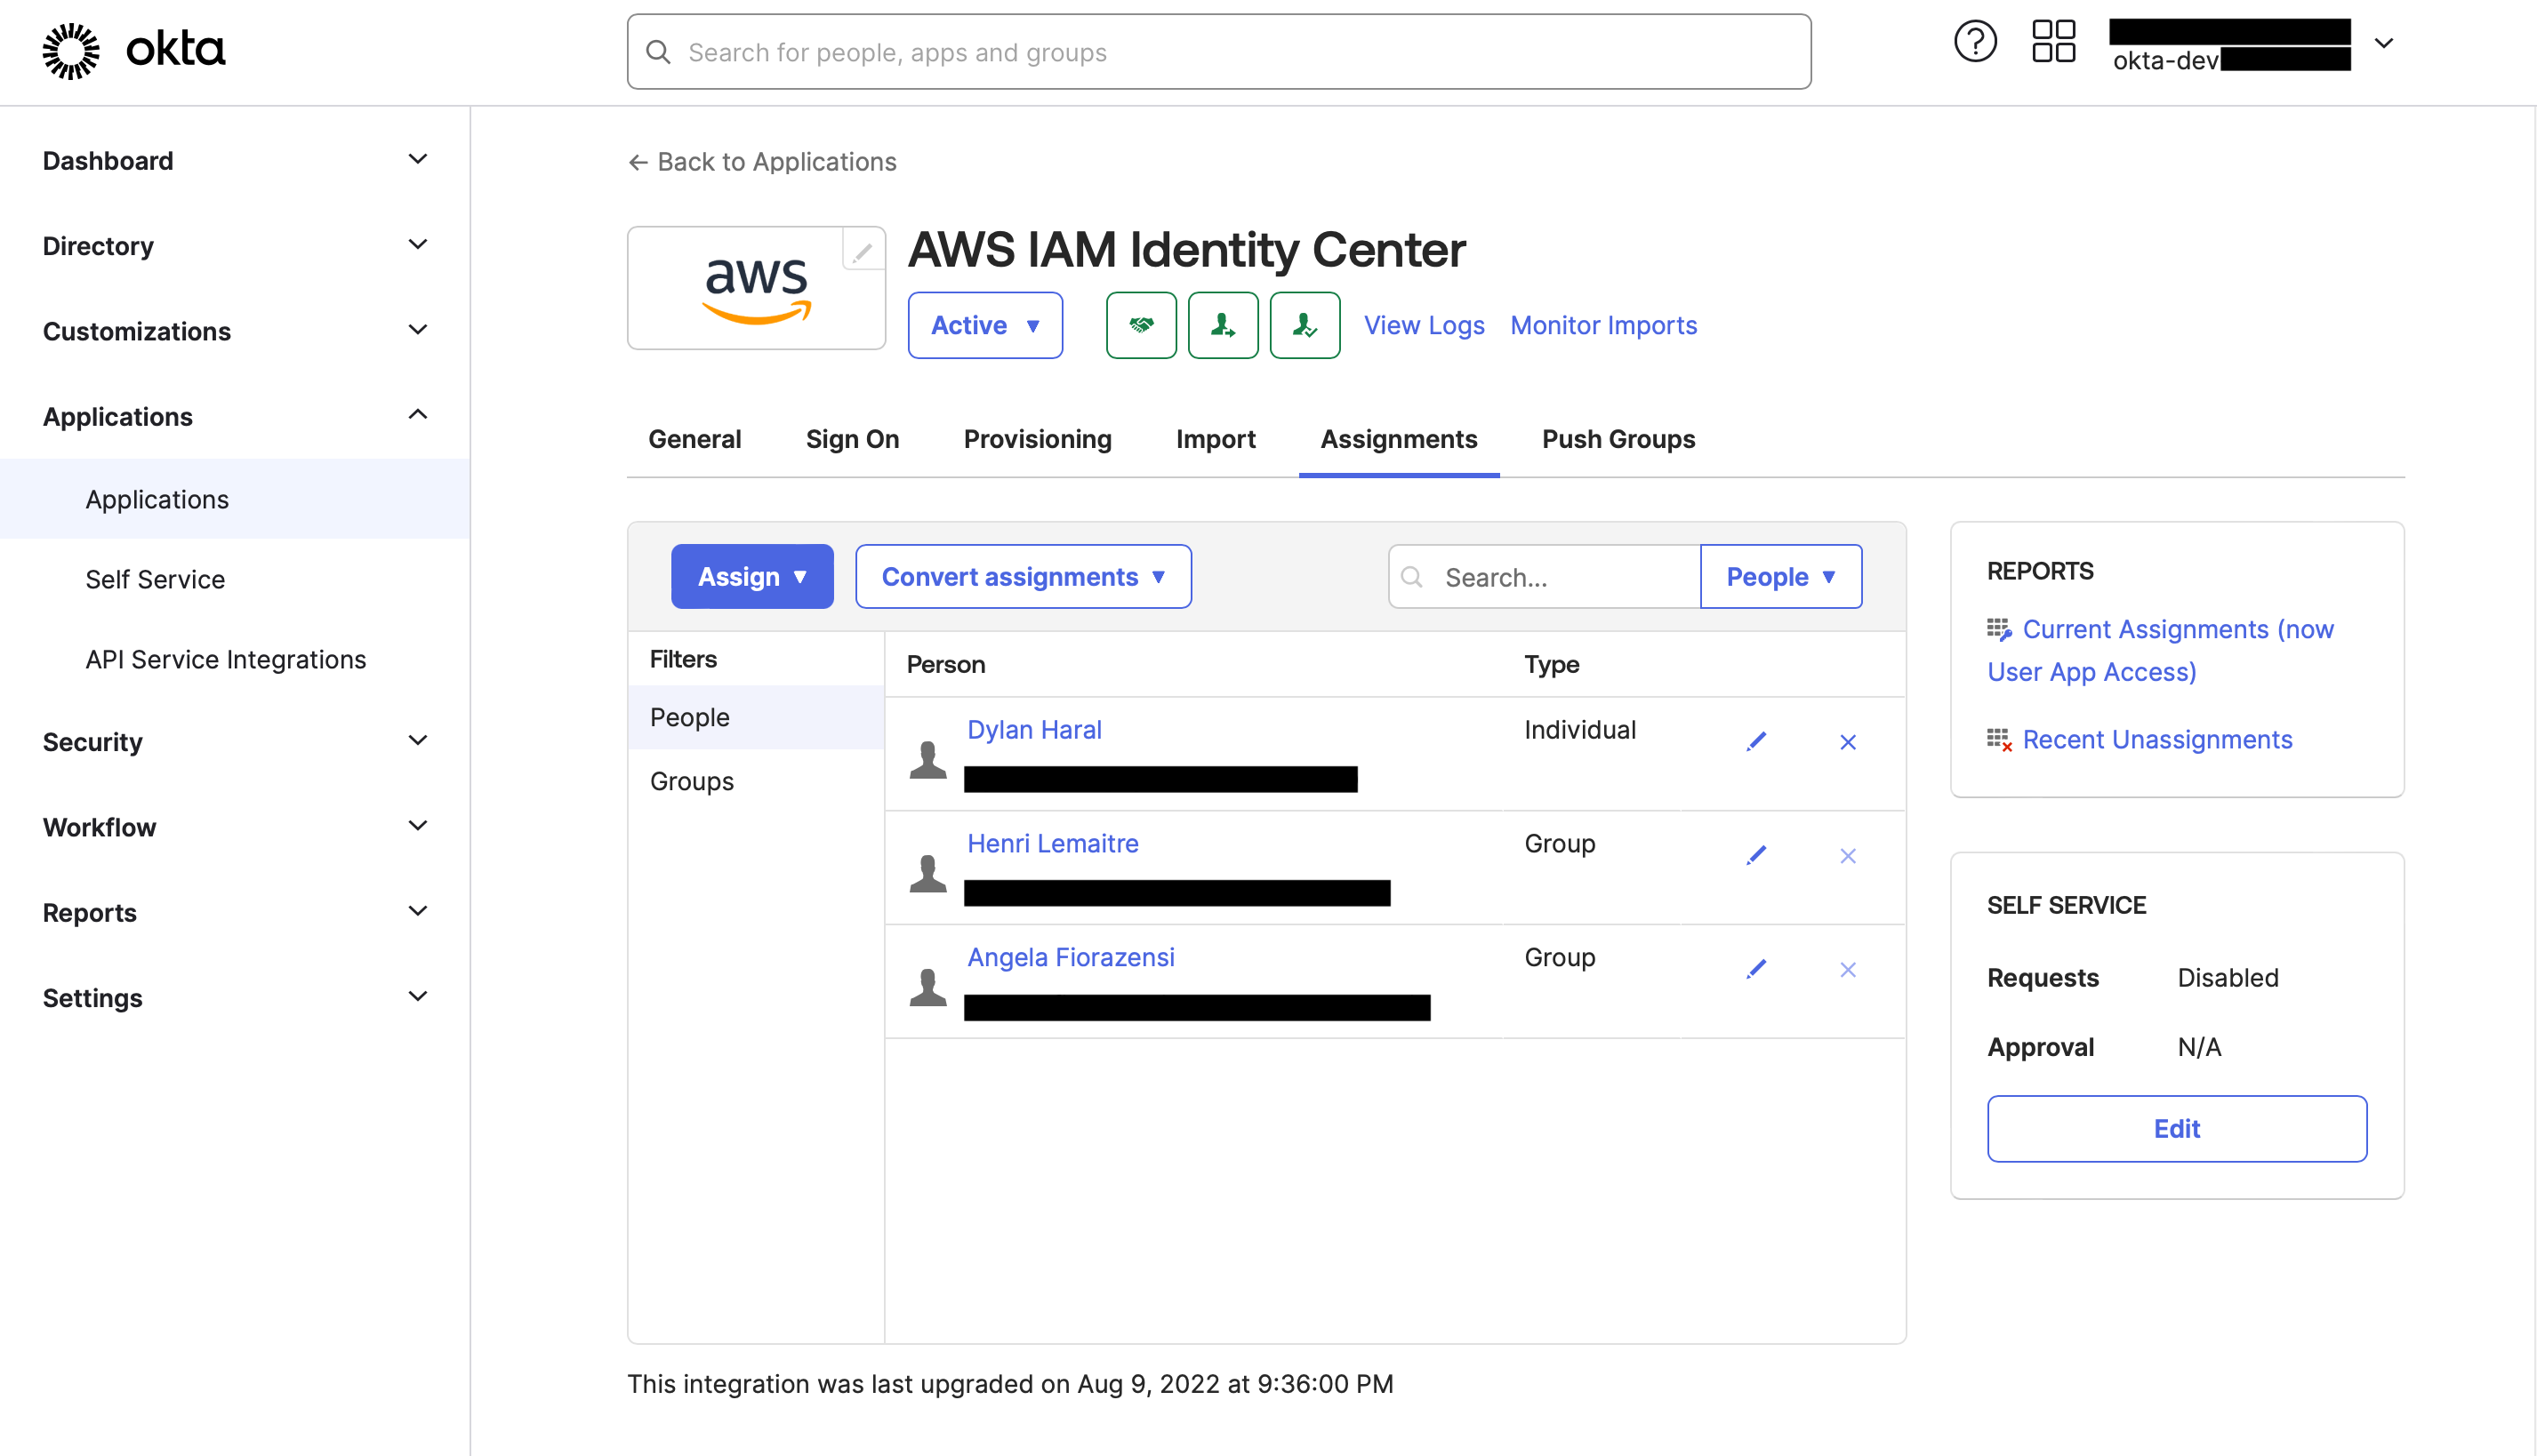Image resolution: width=2537 pixels, height=1456 pixels.
Task: Open the apps grid icon
Action: pyautogui.click(x=2054, y=42)
